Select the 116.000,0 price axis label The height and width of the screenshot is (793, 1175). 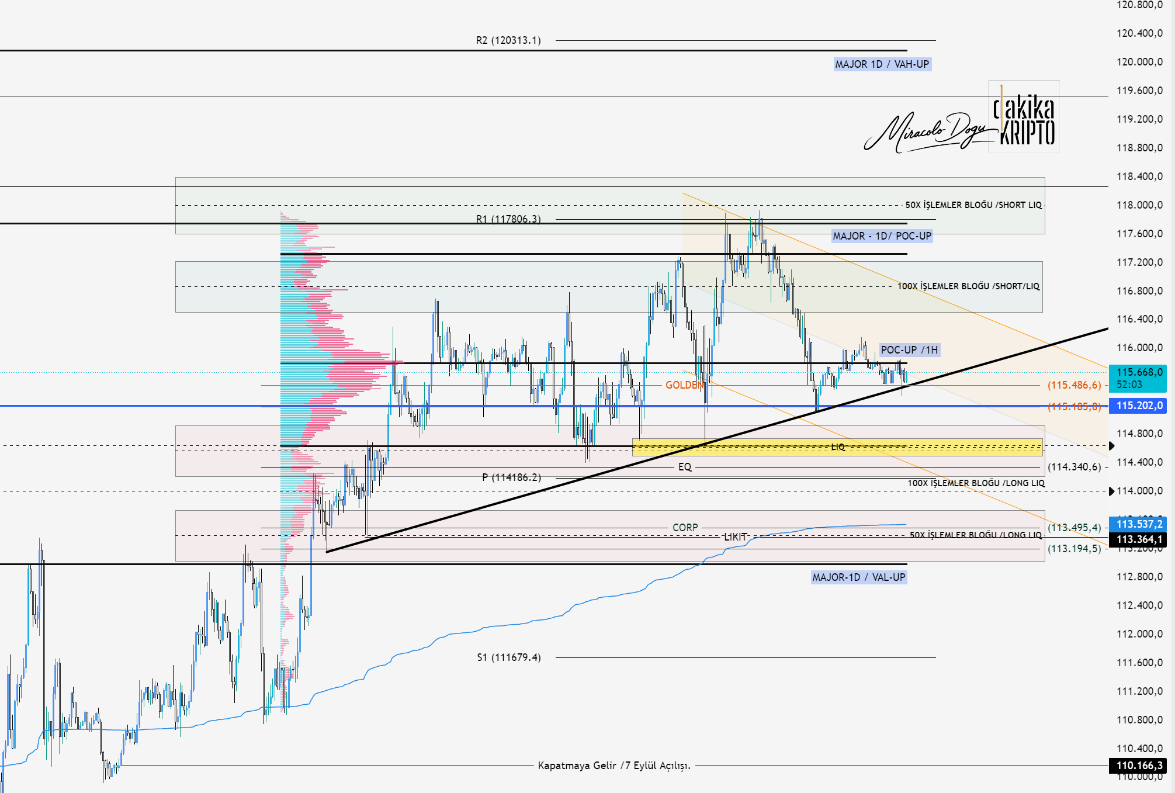[1139, 348]
